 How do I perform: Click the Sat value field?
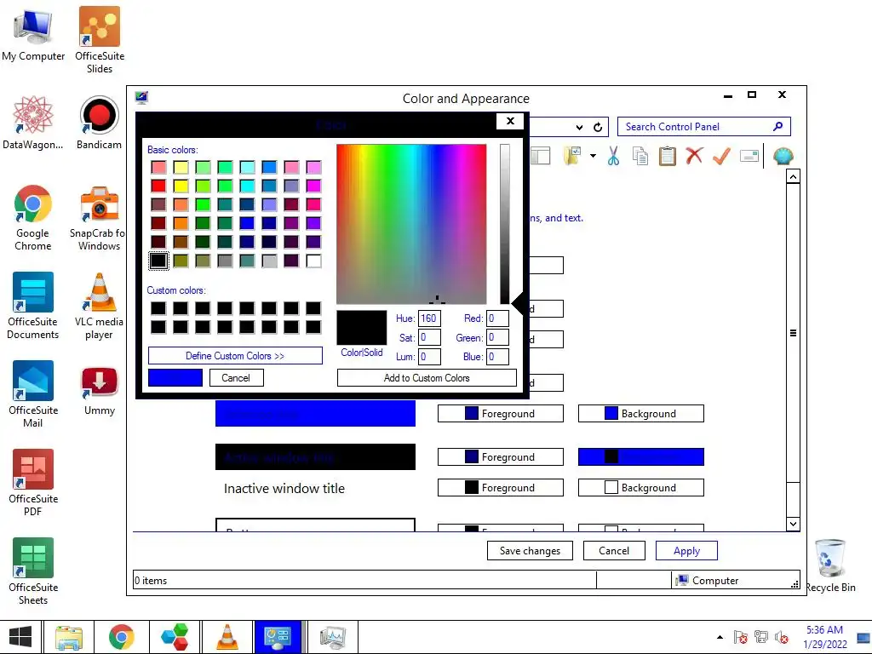click(429, 337)
